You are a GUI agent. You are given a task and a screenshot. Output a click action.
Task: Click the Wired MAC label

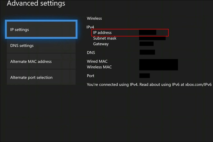click(97, 61)
